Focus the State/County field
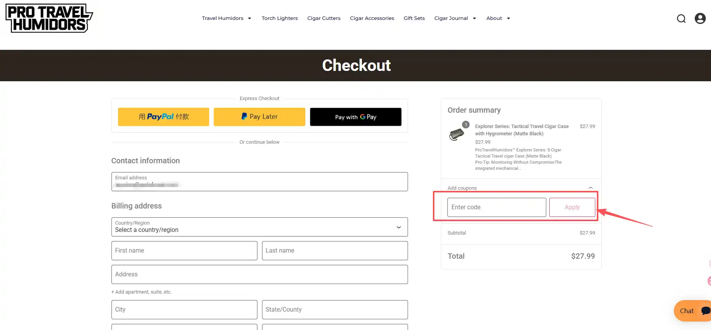The height and width of the screenshot is (330, 711). (x=335, y=310)
